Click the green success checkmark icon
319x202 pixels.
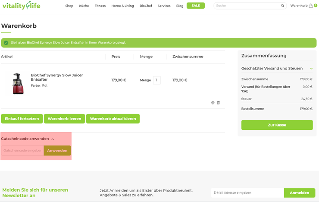point(6,43)
